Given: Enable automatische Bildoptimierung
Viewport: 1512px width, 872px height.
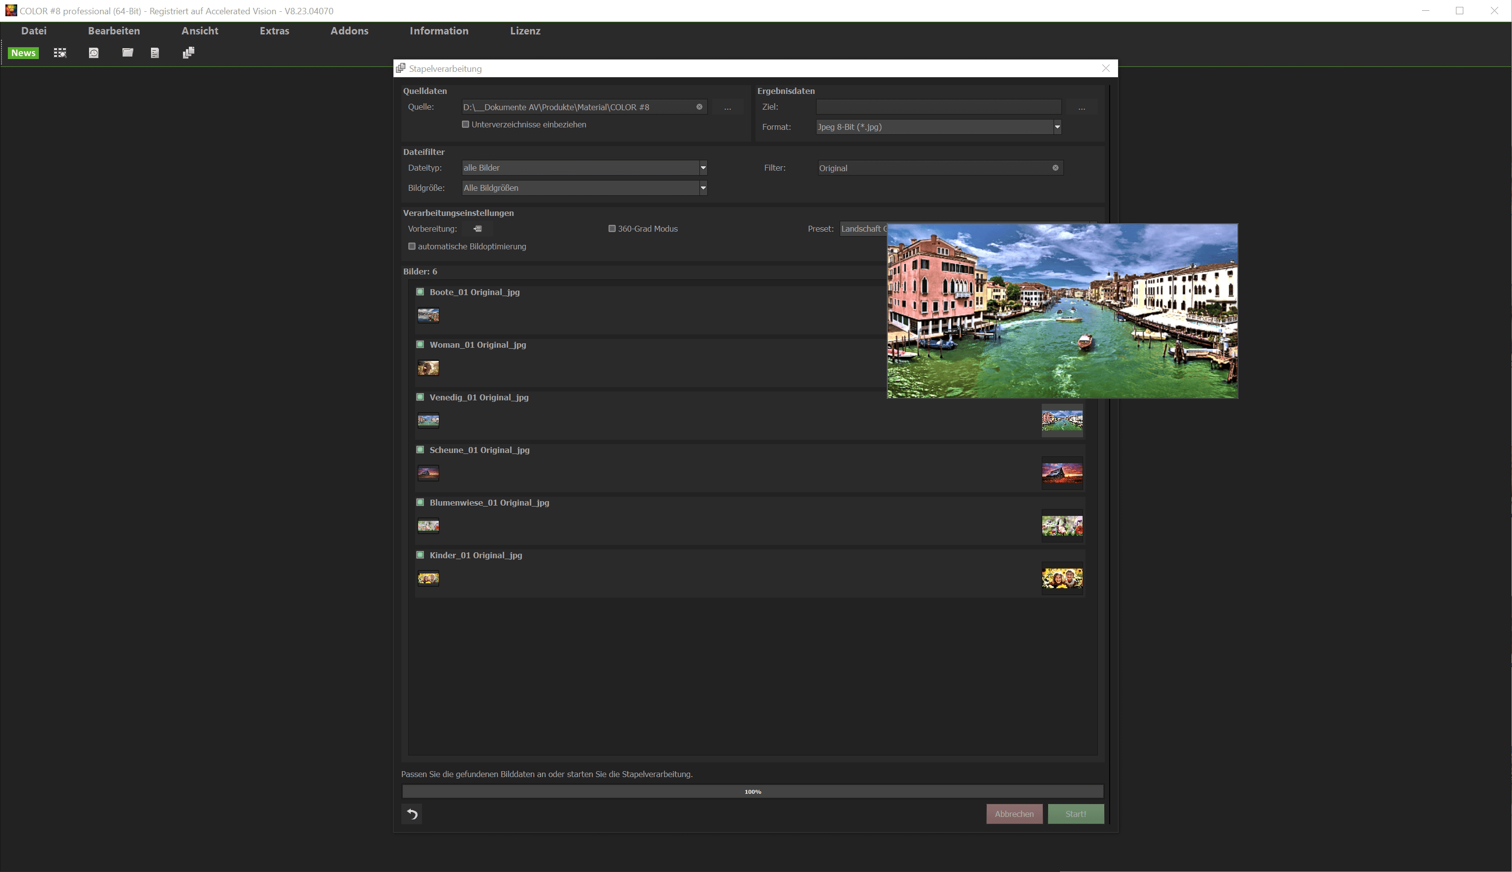Looking at the screenshot, I should (x=412, y=246).
